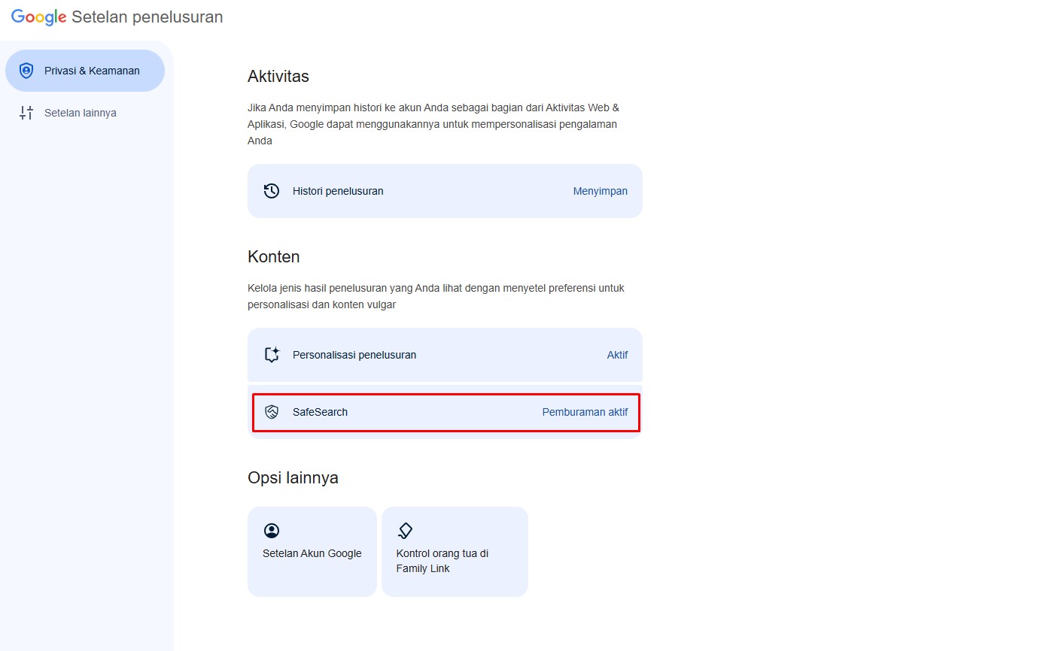This screenshot has width=1043, height=651.
Task: Click the SafeSearch shield icon
Action: tap(272, 411)
